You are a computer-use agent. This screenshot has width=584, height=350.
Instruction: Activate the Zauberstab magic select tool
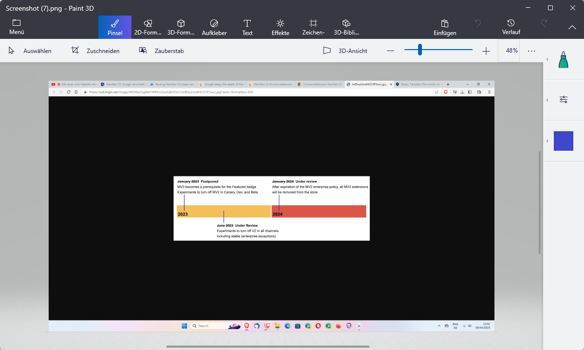[161, 51]
